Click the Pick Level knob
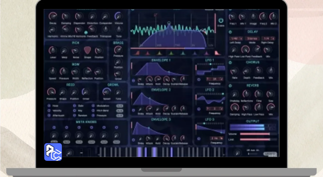This screenshot has height=177, width=323. point(53,50)
